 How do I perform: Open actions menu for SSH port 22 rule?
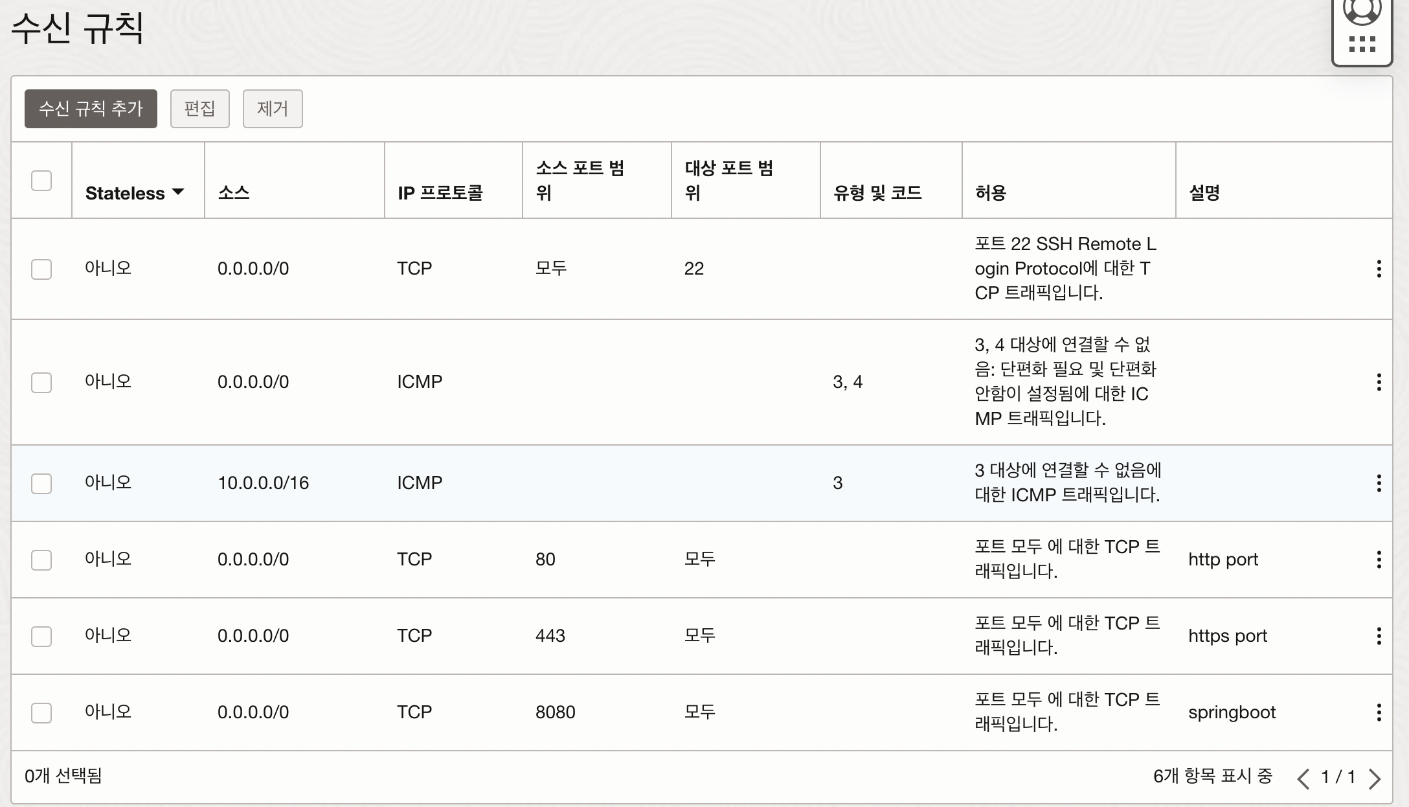pos(1379,269)
